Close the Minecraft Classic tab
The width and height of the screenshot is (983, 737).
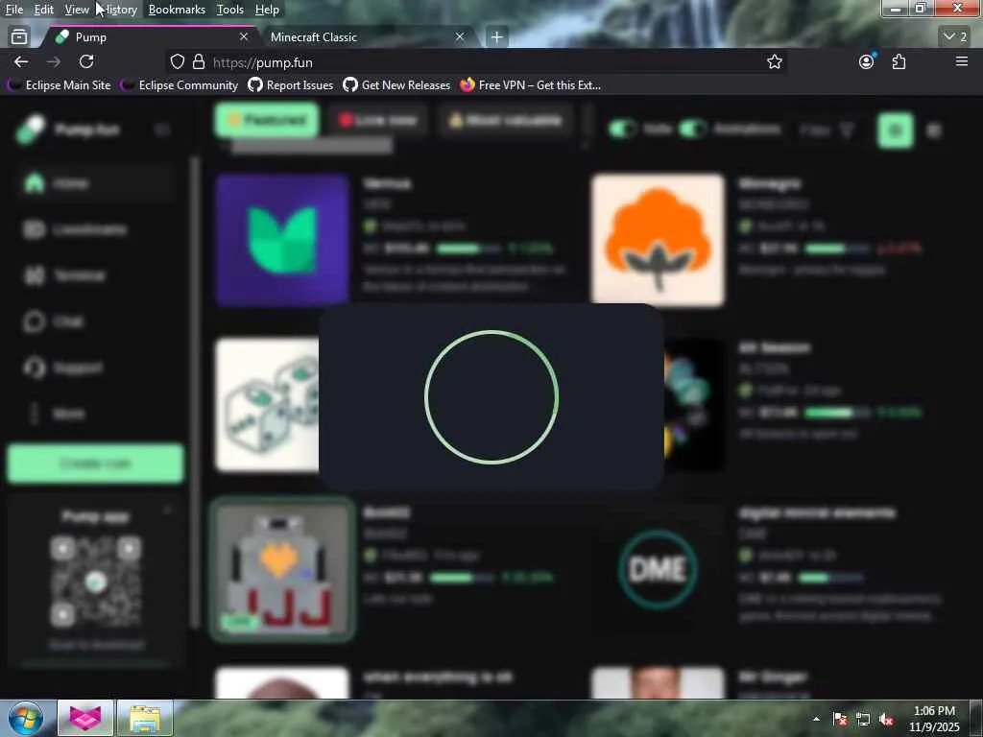click(460, 37)
